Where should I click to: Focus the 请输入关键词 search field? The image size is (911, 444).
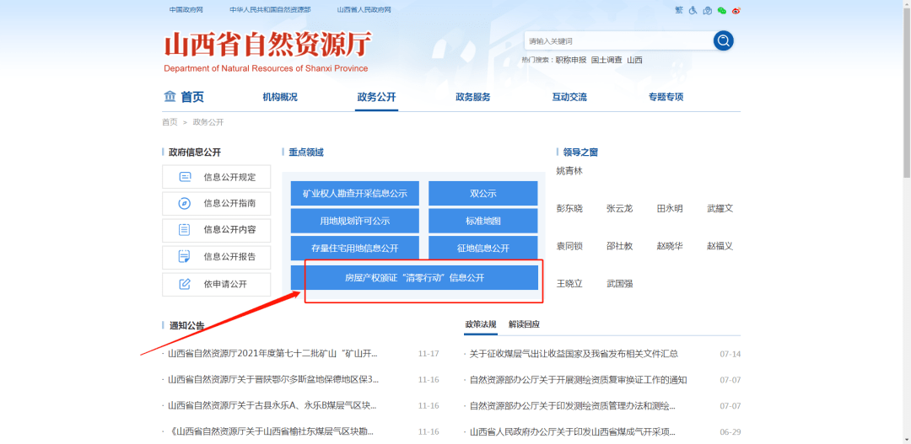click(x=619, y=41)
